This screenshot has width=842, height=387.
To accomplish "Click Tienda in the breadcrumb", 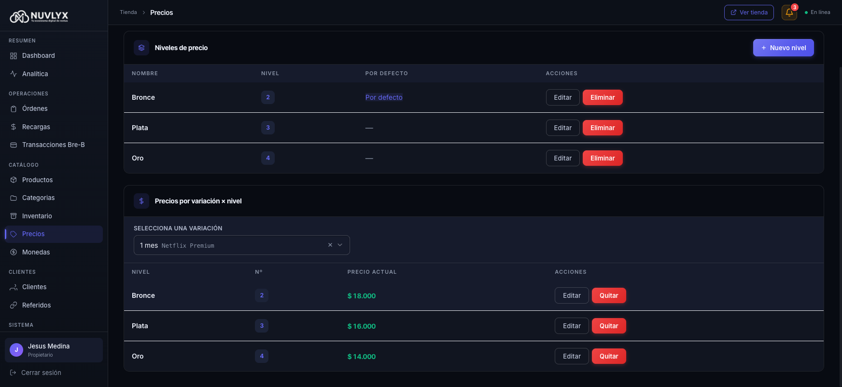I will (128, 13).
